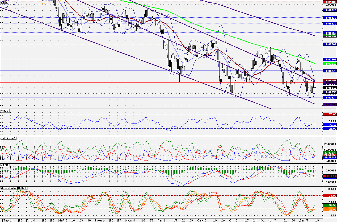
Task: Click the RSI 75.00 overbought level tag
Action: pos(330,114)
